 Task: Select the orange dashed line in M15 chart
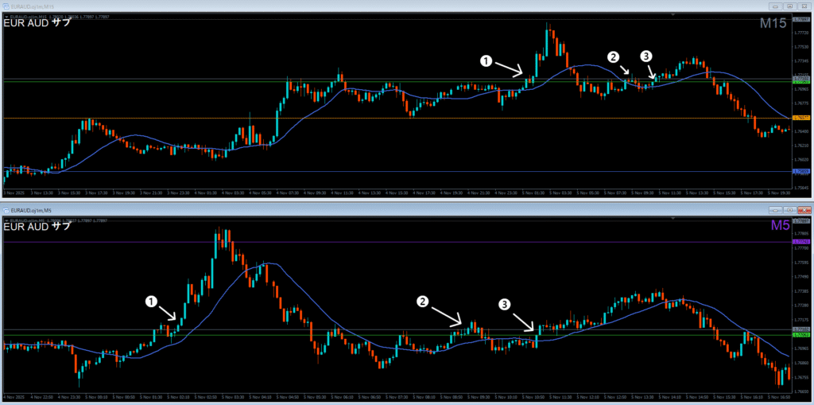tap(397, 118)
